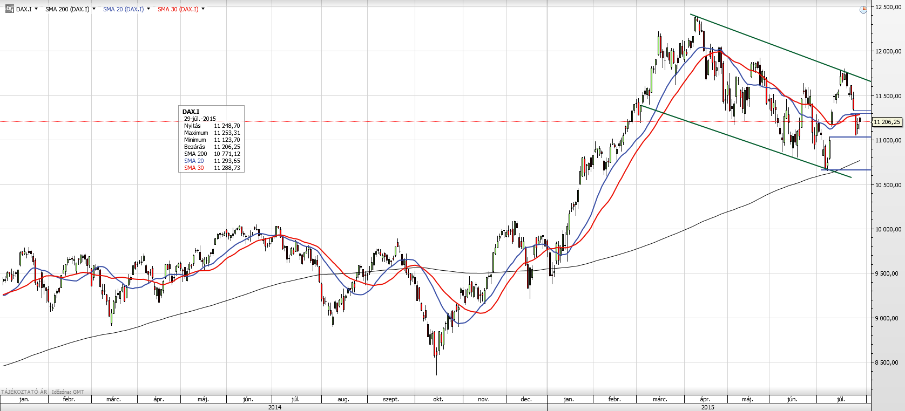
Task: Expand the red SMA 30 (DAX.I) dropdown
Action: point(203,9)
